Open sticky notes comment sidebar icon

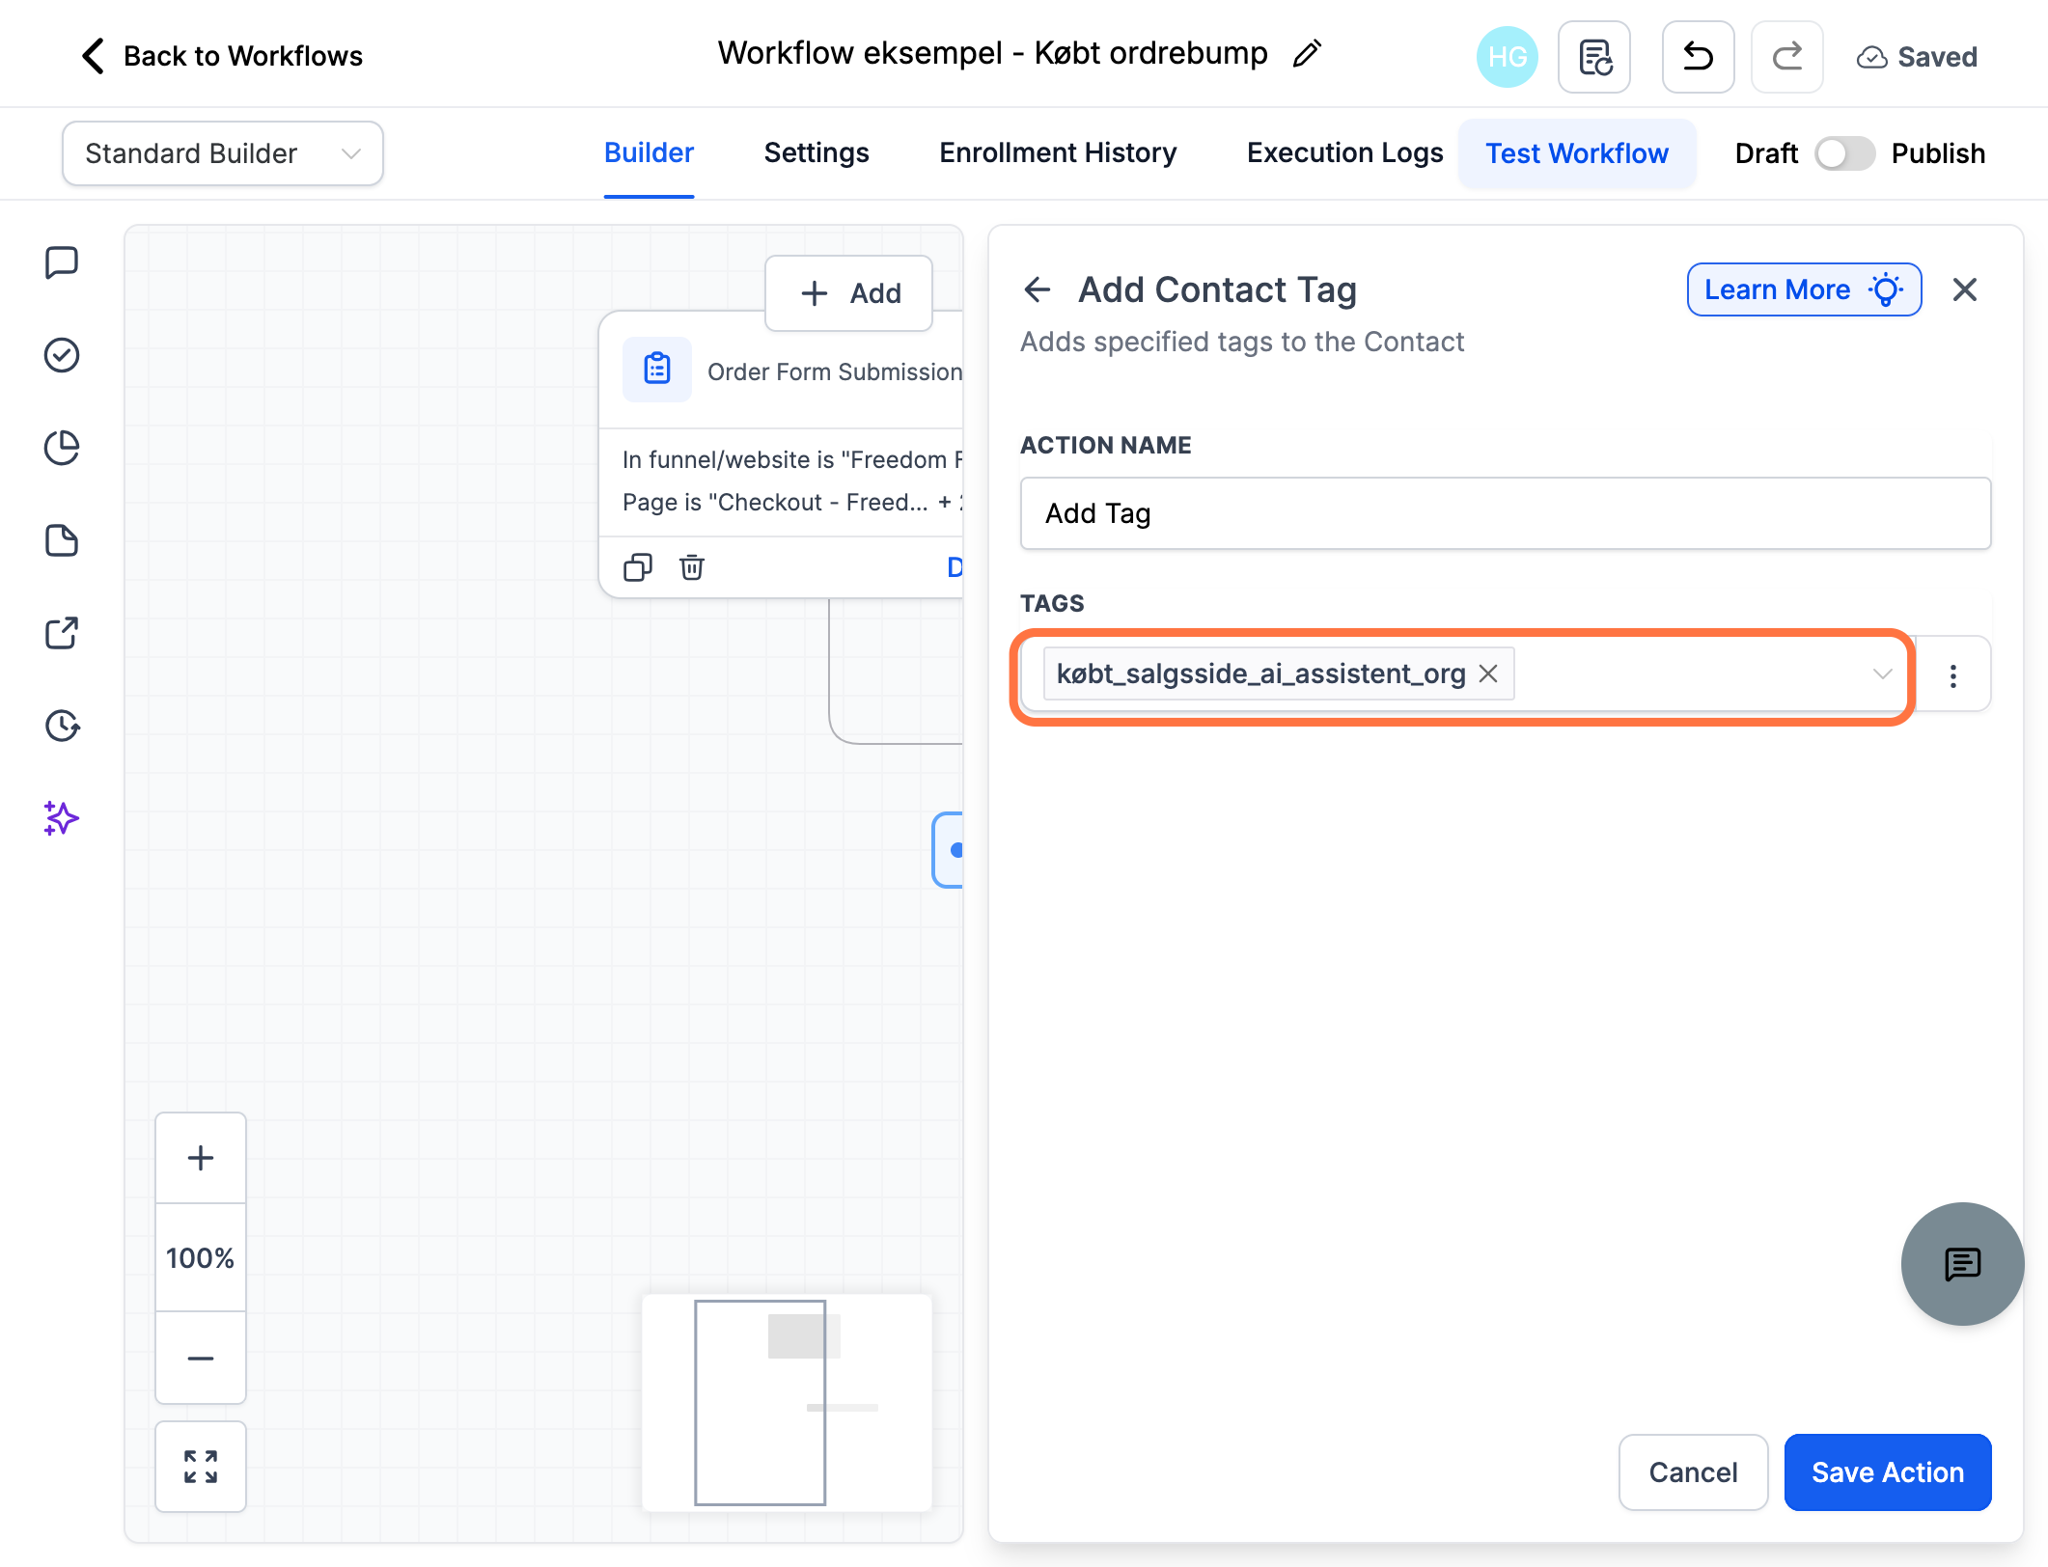62,262
